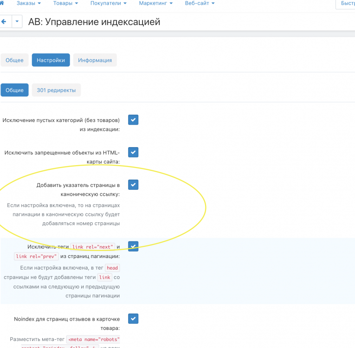This screenshot has width=355, height=348.
Task: Uncheck Noindex для страниц отзывов checkbox
Action: pyautogui.click(x=133, y=319)
